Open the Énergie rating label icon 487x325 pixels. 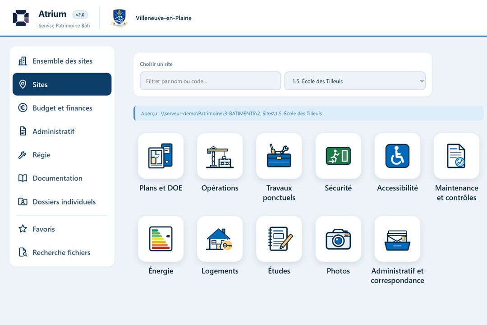[161, 239]
